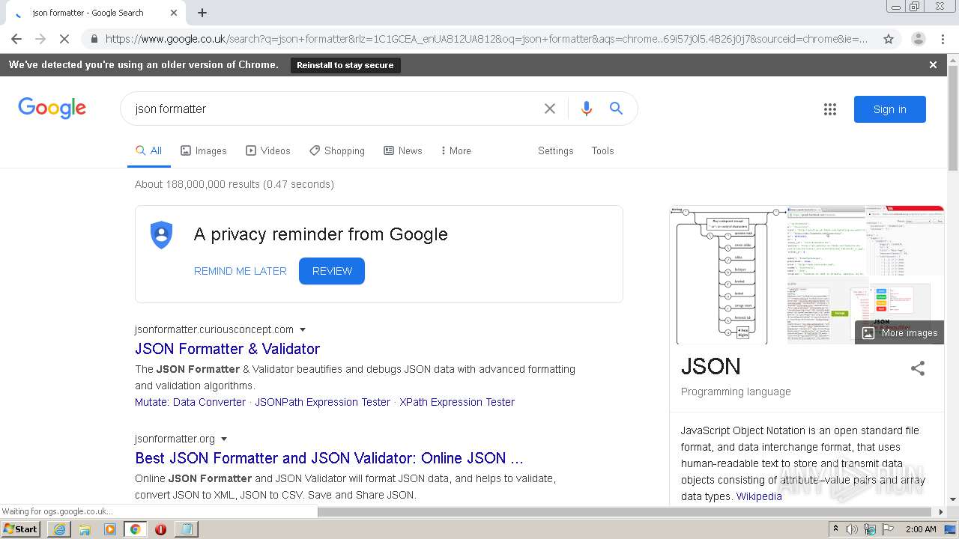The width and height of the screenshot is (959, 539).
Task: Close the json formatter tab
Action: [174, 13]
